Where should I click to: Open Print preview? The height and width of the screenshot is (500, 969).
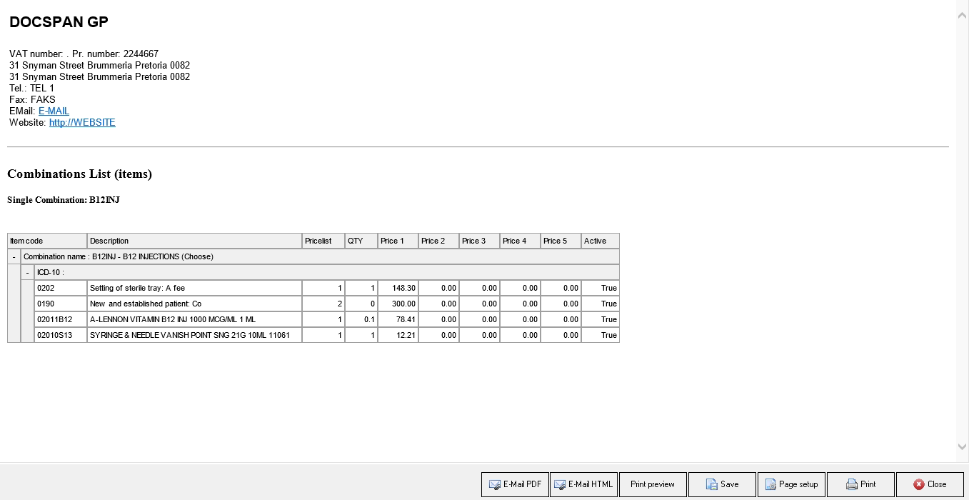pos(653,484)
